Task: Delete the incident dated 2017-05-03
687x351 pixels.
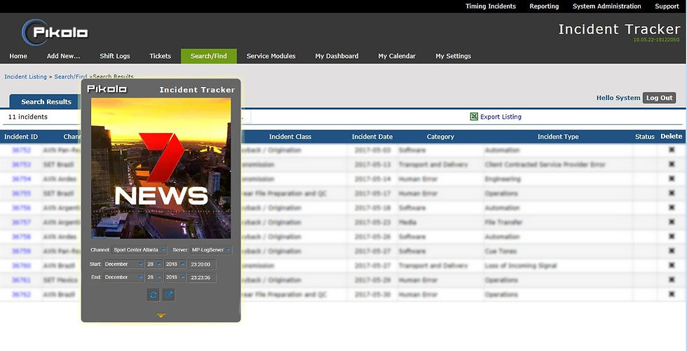Action: pyautogui.click(x=672, y=150)
